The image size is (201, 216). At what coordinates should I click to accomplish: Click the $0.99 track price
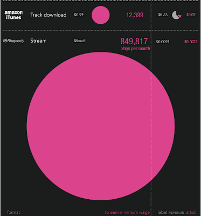[79, 15]
